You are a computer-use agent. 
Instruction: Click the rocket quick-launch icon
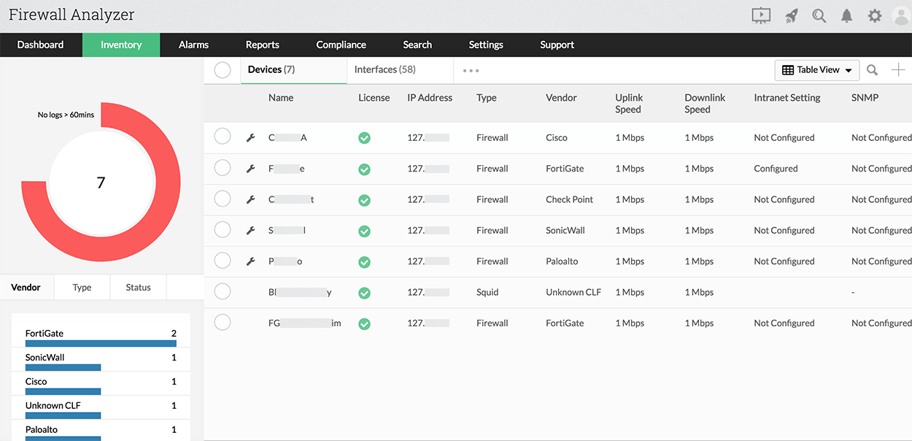tap(791, 15)
